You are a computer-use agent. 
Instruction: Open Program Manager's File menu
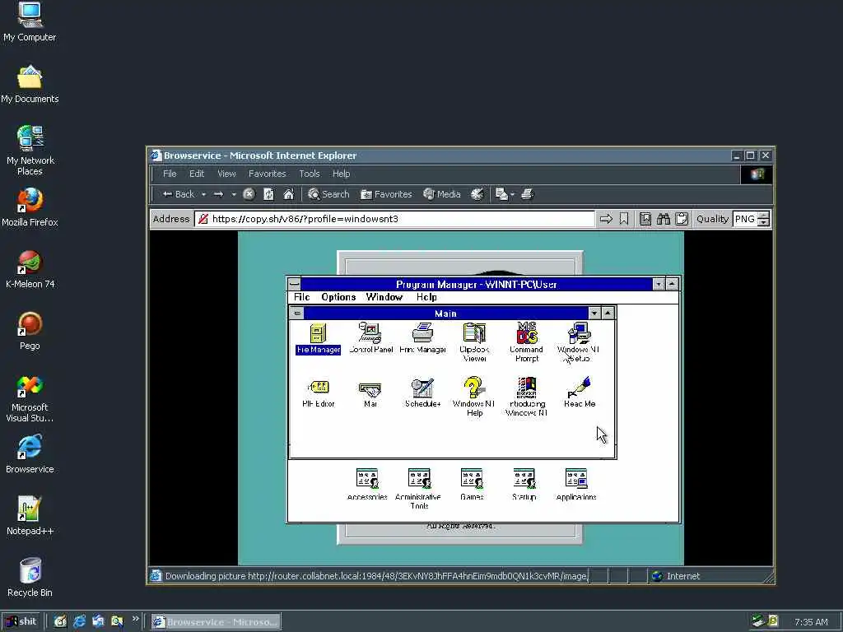coord(301,297)
